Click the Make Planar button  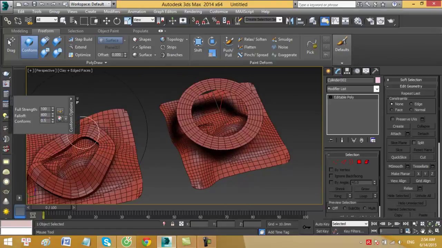pyautogui.click(x=401, y=174)
